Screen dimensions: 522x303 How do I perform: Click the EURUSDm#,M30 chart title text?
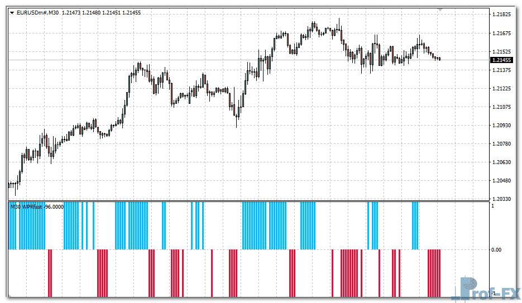click(38, 12)
